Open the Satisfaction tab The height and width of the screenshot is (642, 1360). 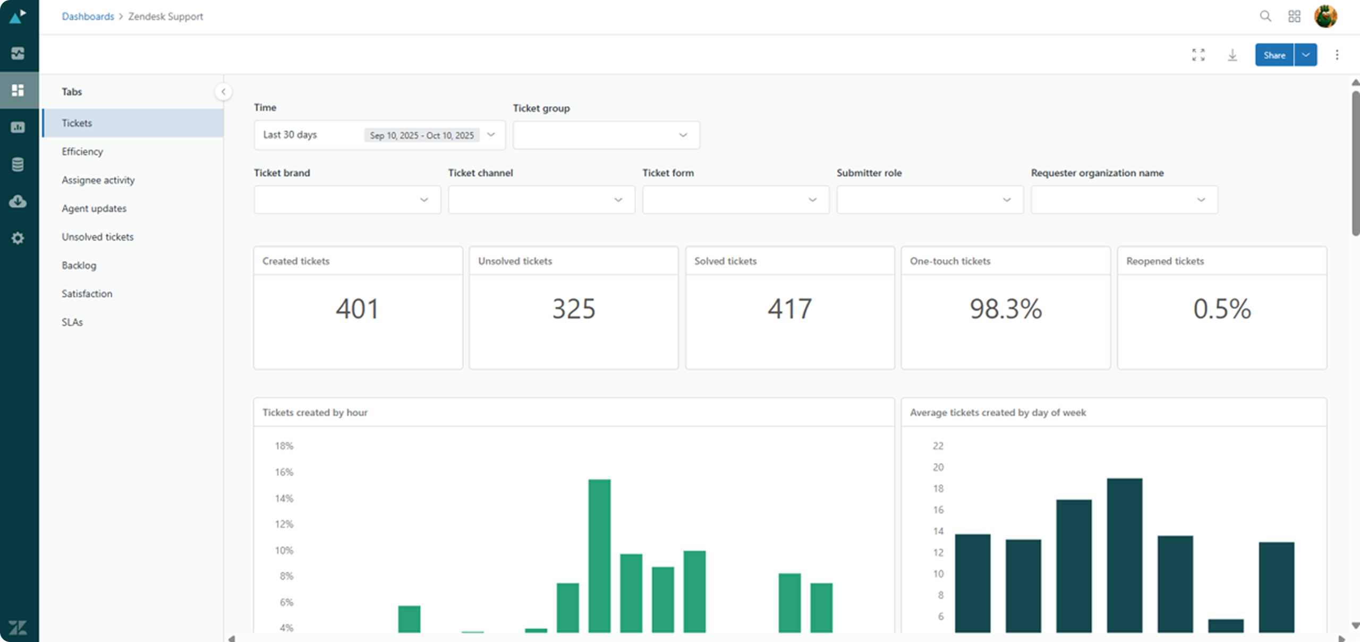(x=87, y=294)
